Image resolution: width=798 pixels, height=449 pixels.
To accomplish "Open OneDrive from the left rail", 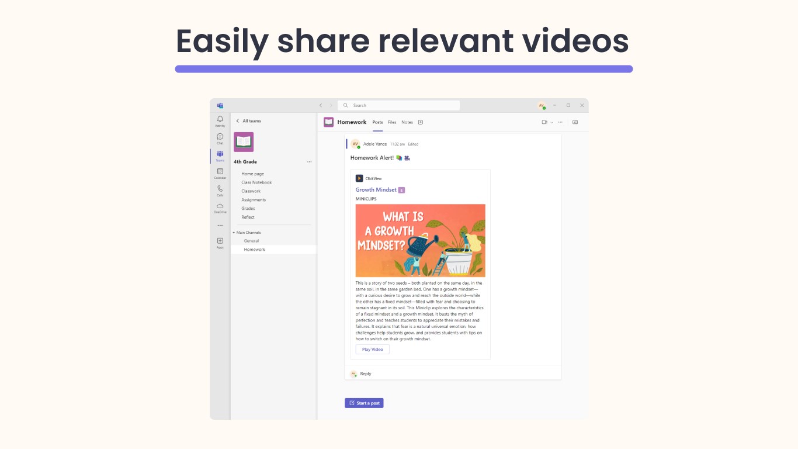I will point(220,208).
